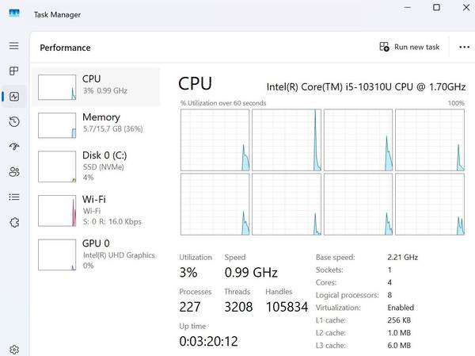This screenshot has width=475, height=356.
Task: Click the Run new task button
Action: [x=409, y=47]
